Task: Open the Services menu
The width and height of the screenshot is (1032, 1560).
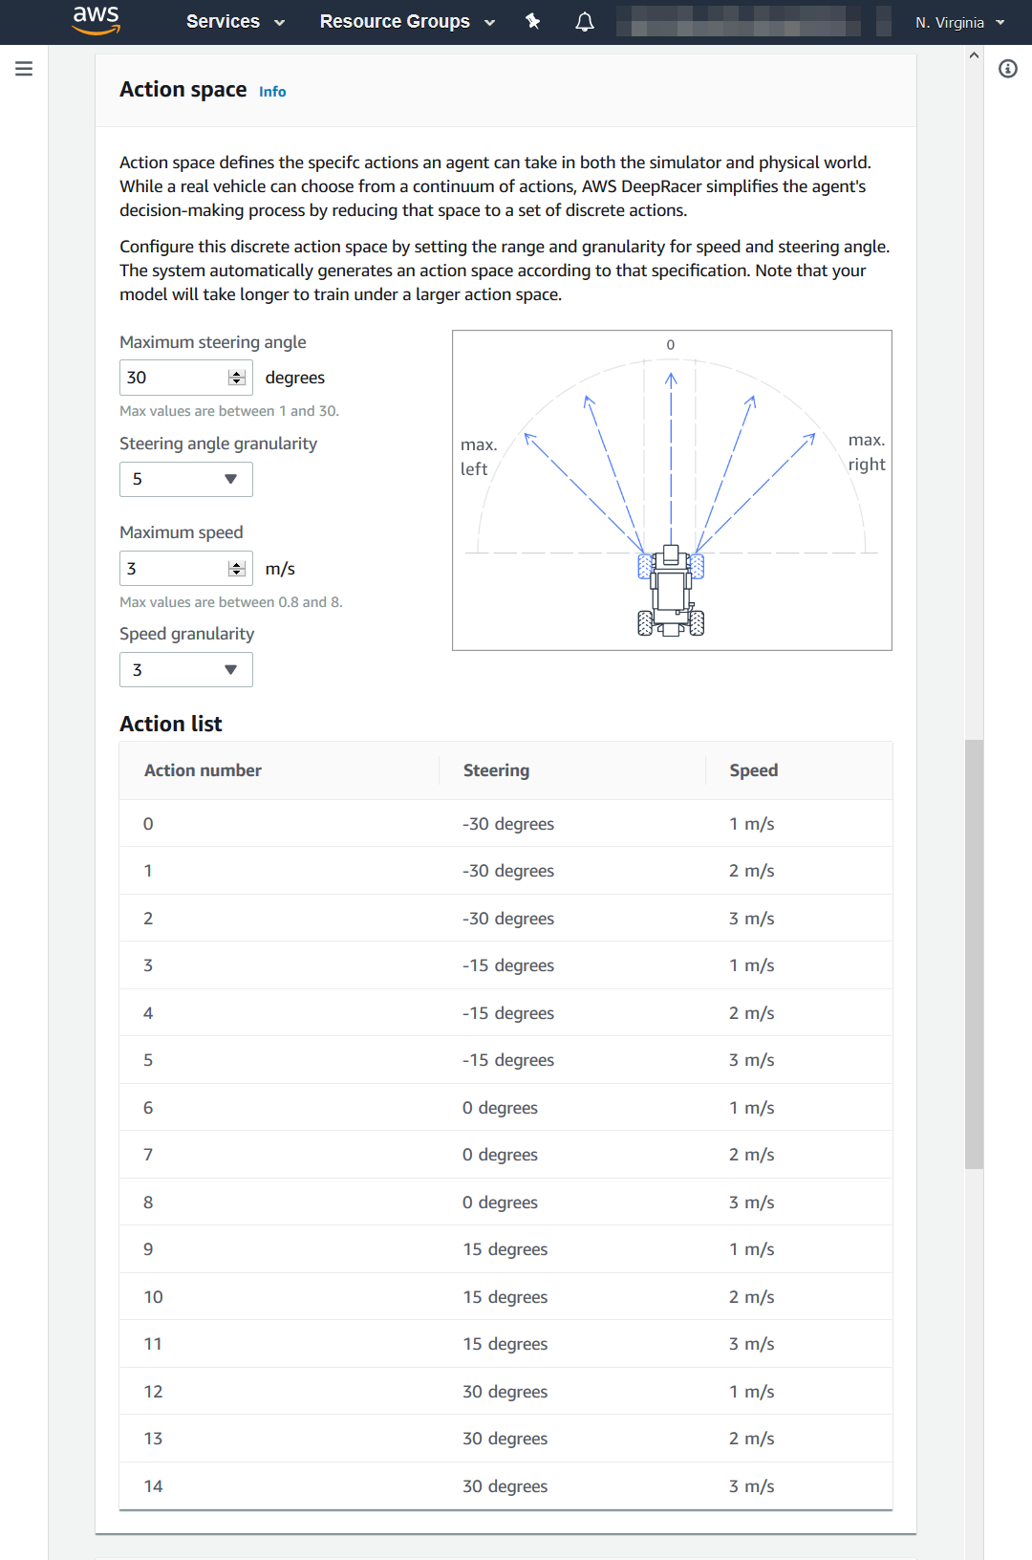Action: 235,21
